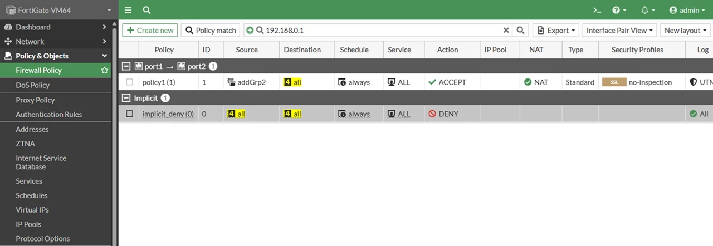
Task: Open the Interface Pair View dropdown
Action: 620,31
